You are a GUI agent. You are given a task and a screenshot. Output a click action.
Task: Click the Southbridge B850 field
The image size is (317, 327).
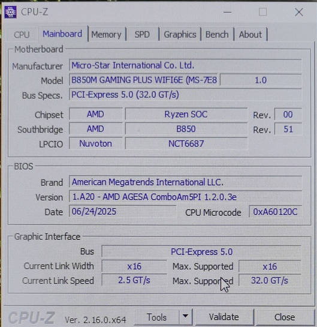point(186,129)
